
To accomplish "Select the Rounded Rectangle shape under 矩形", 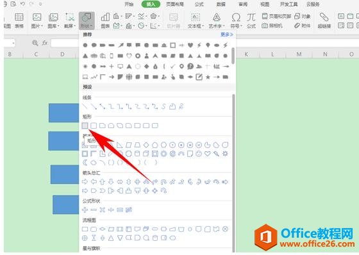I will point(94,126).
